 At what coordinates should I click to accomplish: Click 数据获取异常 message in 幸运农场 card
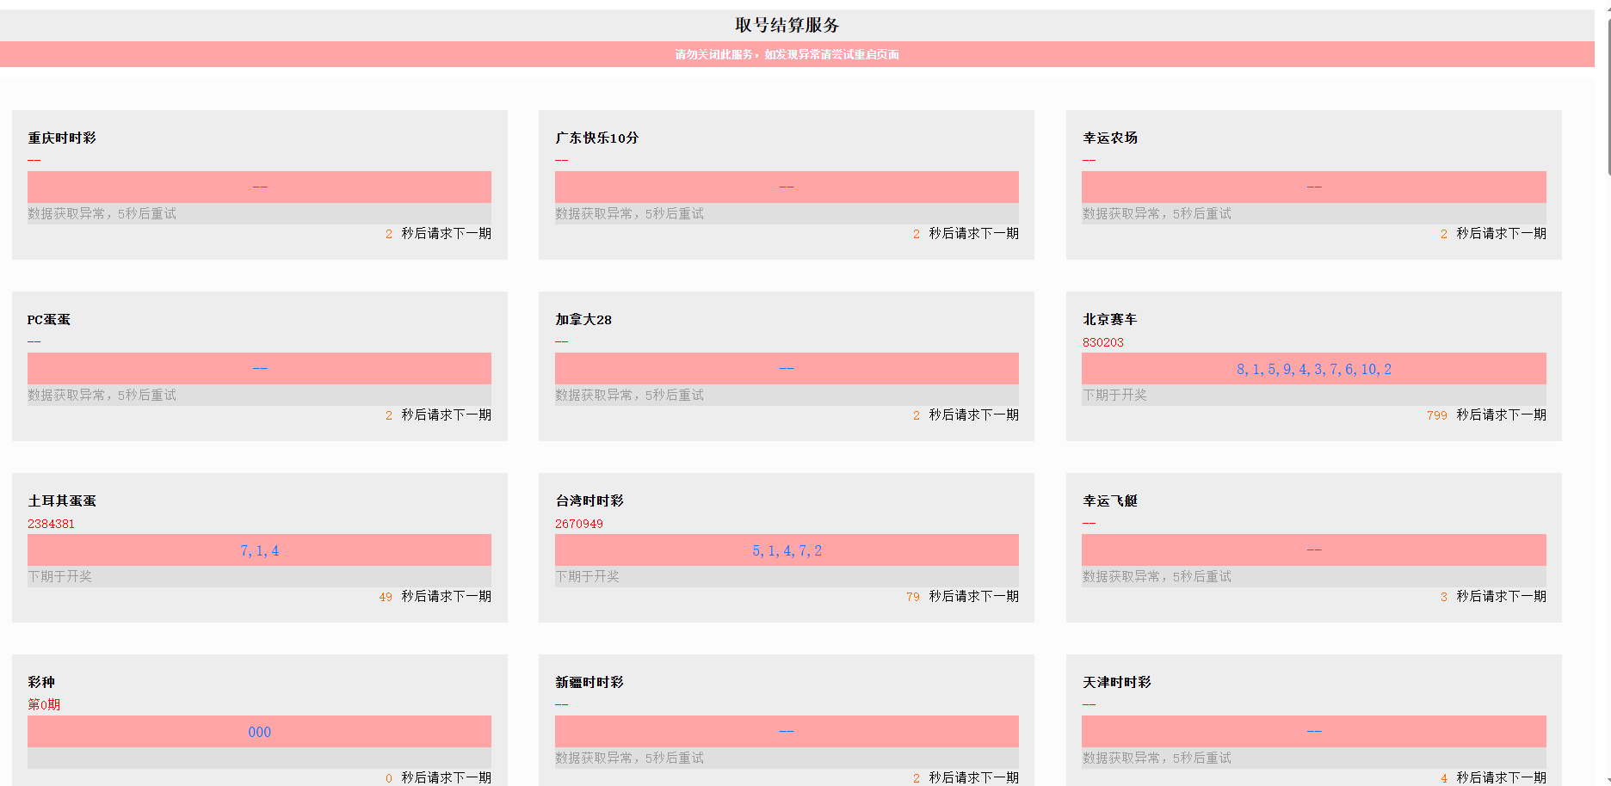pos(1157,213)
